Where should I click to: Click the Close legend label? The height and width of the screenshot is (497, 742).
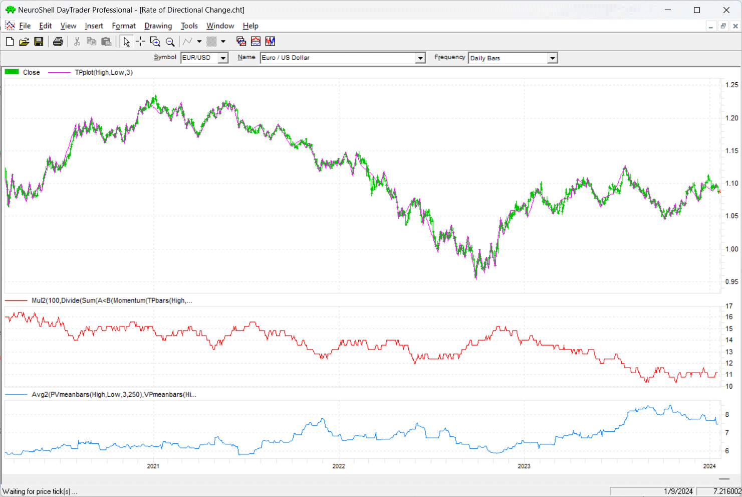[x=31, y=73]
